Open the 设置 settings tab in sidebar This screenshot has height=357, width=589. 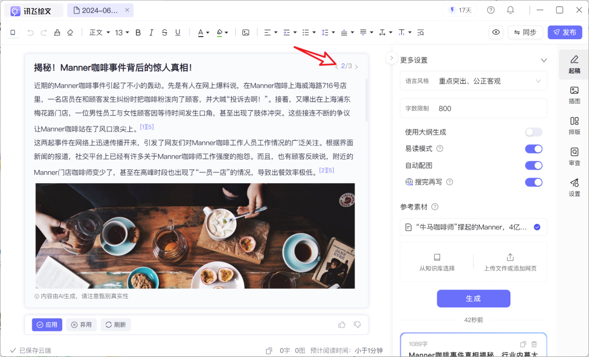574,187
